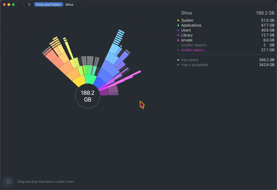The image size is (277, 190).
Task: Expand the hidden space entry
Action: (193, 50)
